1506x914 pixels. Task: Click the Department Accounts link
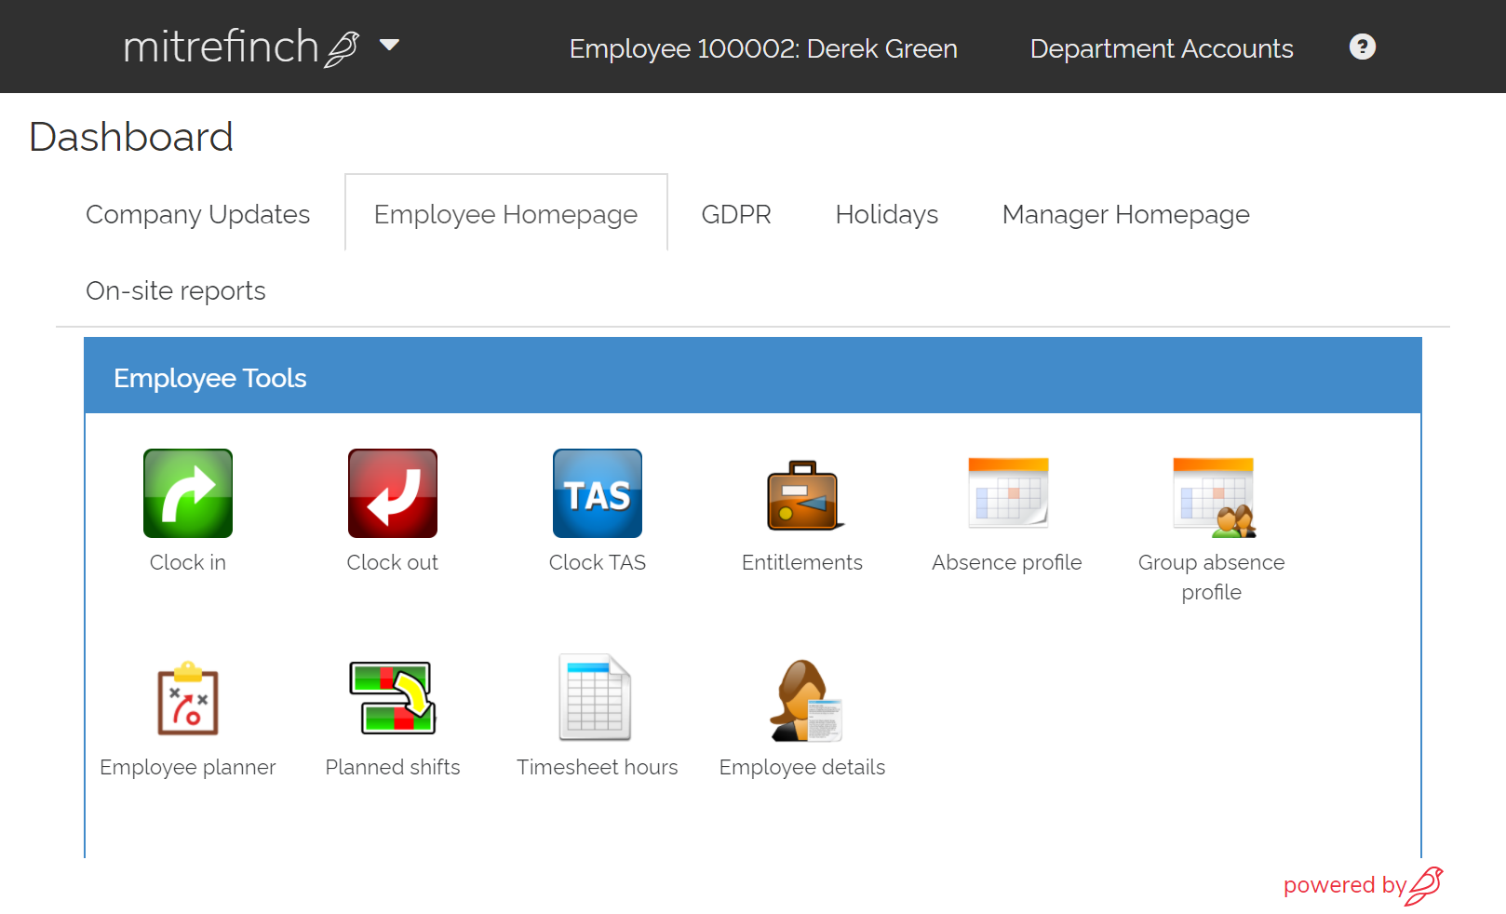tap(1161, 48)
